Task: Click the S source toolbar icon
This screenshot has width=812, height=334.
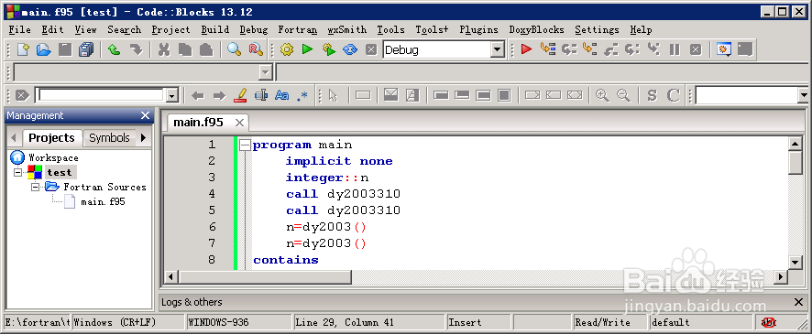Action: (652, 96)
